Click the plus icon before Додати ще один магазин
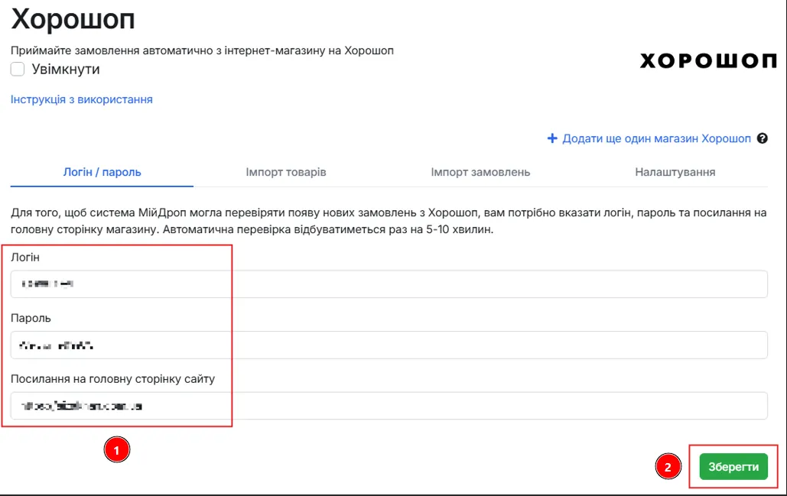Viewport: 787px width, 496px height. (x=552, y=138)
